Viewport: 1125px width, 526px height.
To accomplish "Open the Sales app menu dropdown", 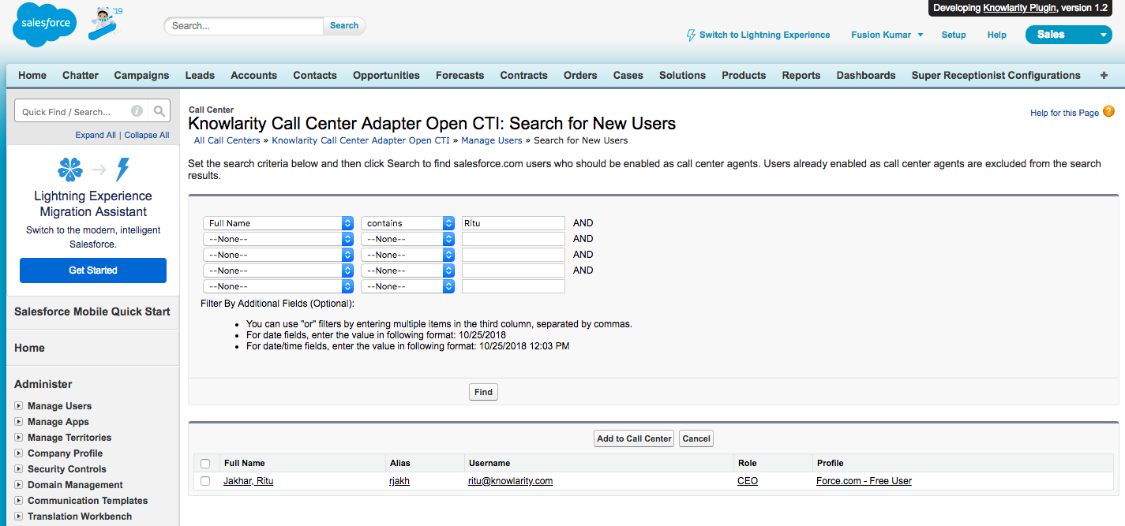I will point(1068,35).
